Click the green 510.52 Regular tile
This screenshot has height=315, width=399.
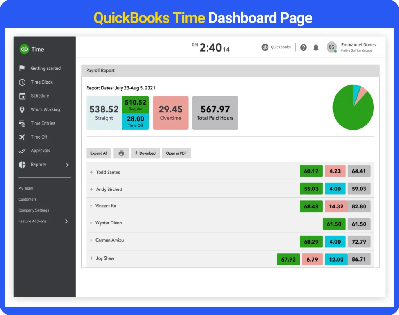click(135, 105)
